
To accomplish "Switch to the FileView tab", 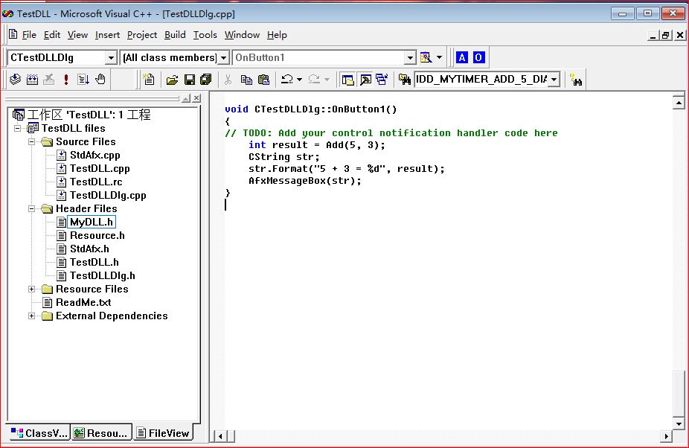I will [x=163, y=432].
